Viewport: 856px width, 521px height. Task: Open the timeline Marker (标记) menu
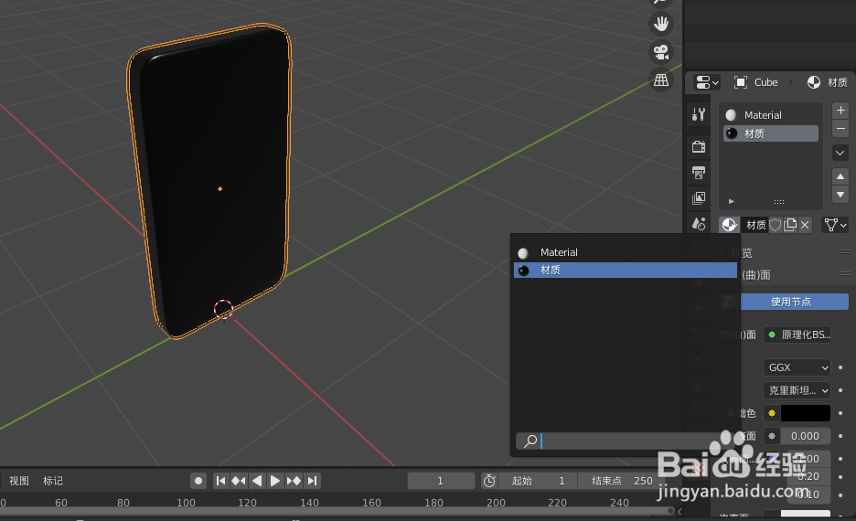pos(53,481)
